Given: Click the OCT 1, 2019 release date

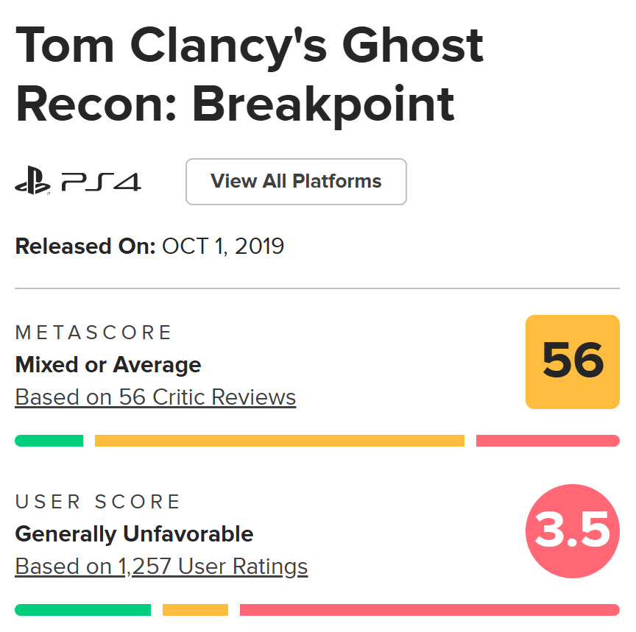Looking at the screenshot, I should point(223,246).
